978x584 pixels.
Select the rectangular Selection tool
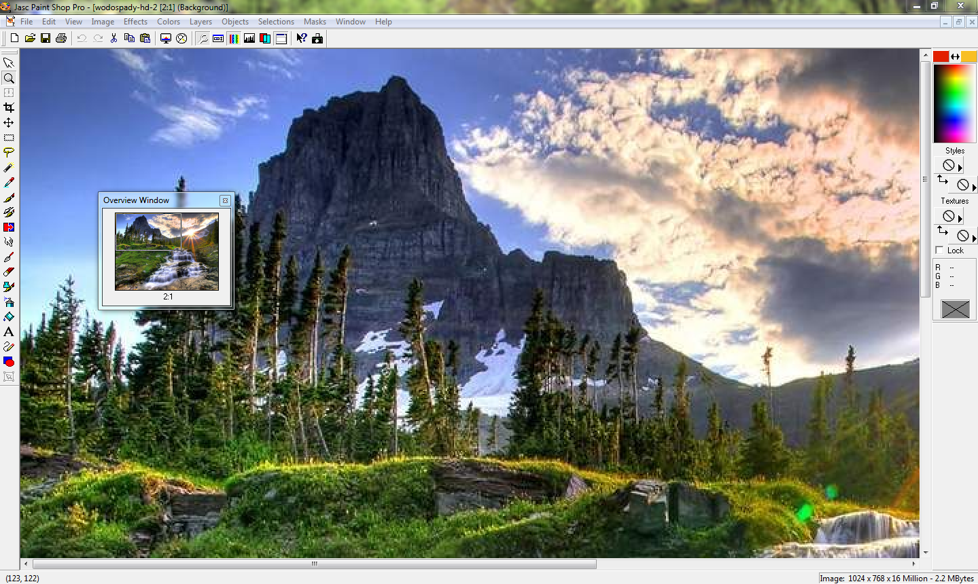[x=9, y=137]
